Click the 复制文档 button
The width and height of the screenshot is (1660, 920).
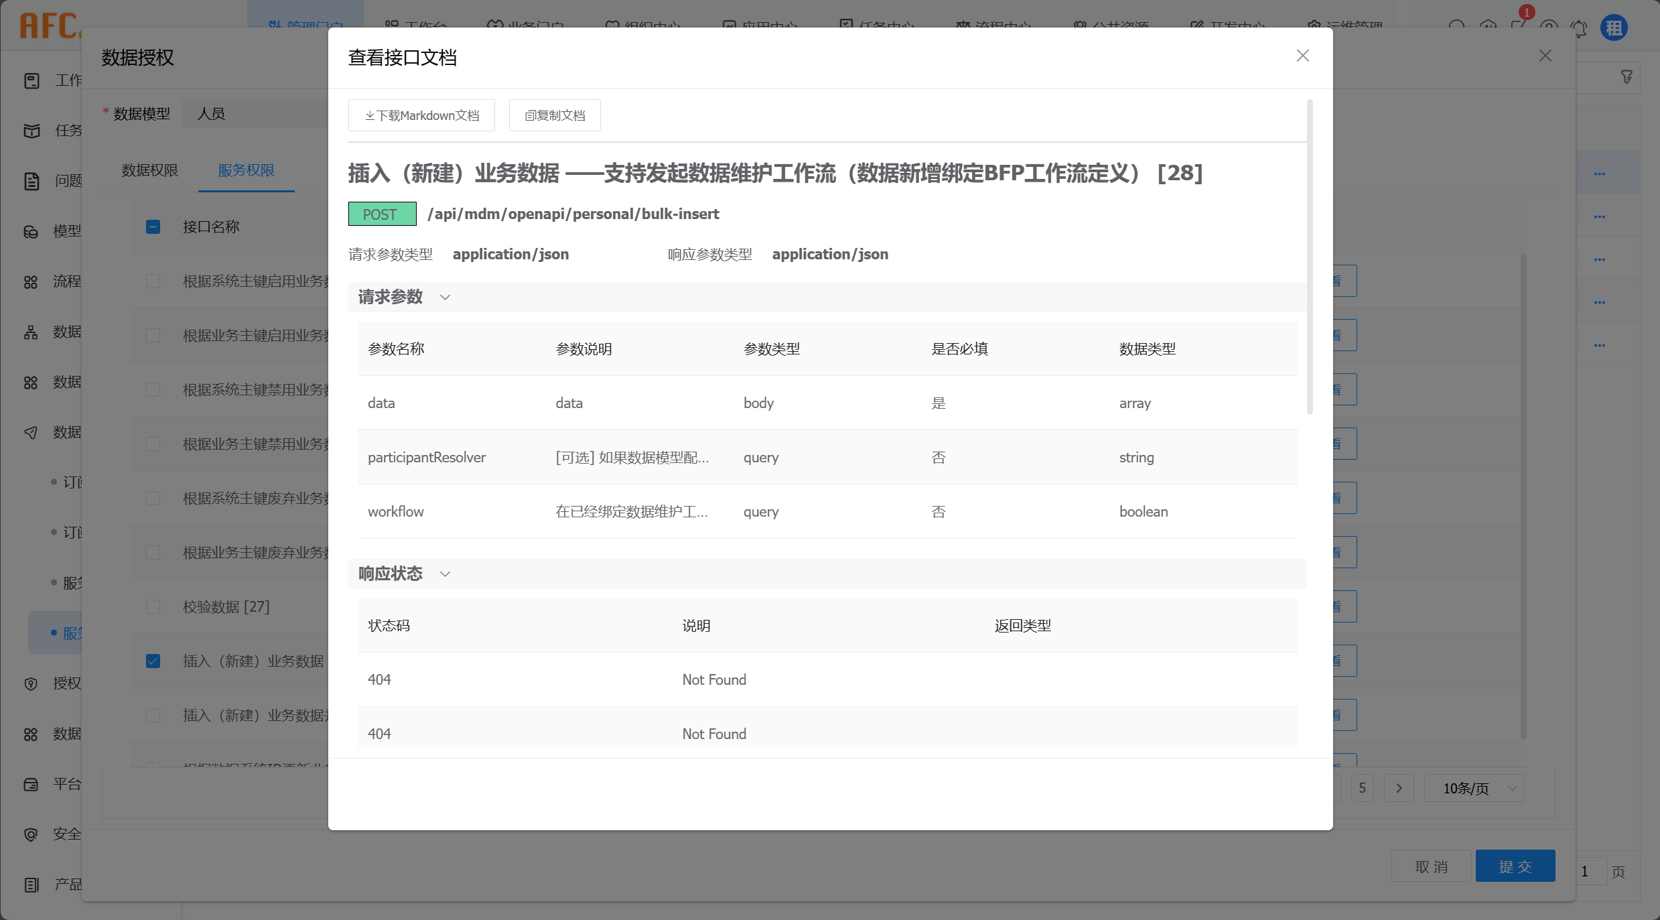tap(555, 116)
